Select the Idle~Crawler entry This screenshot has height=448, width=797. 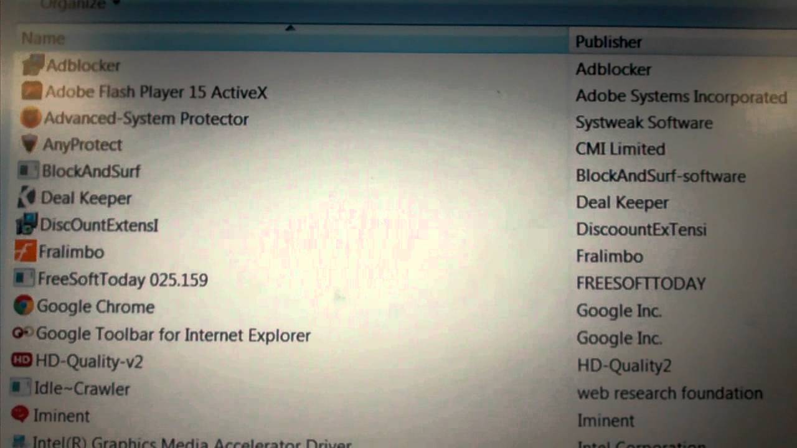click(x=82, y=389)
